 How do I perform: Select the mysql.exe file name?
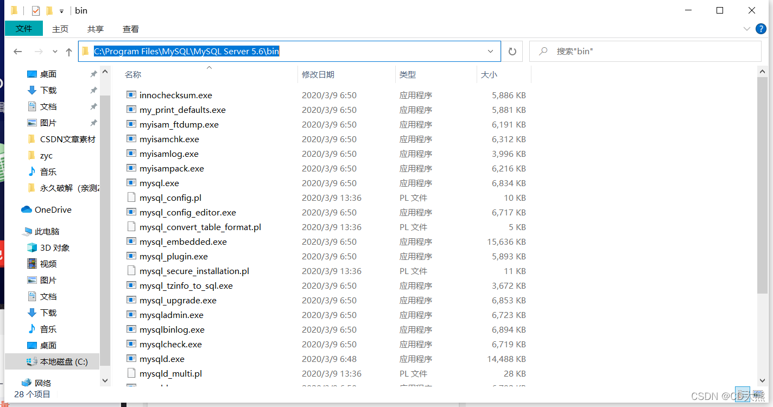159,183
